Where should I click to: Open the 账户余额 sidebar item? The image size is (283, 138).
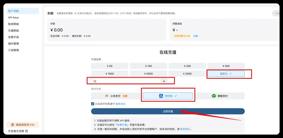(23, 11)
